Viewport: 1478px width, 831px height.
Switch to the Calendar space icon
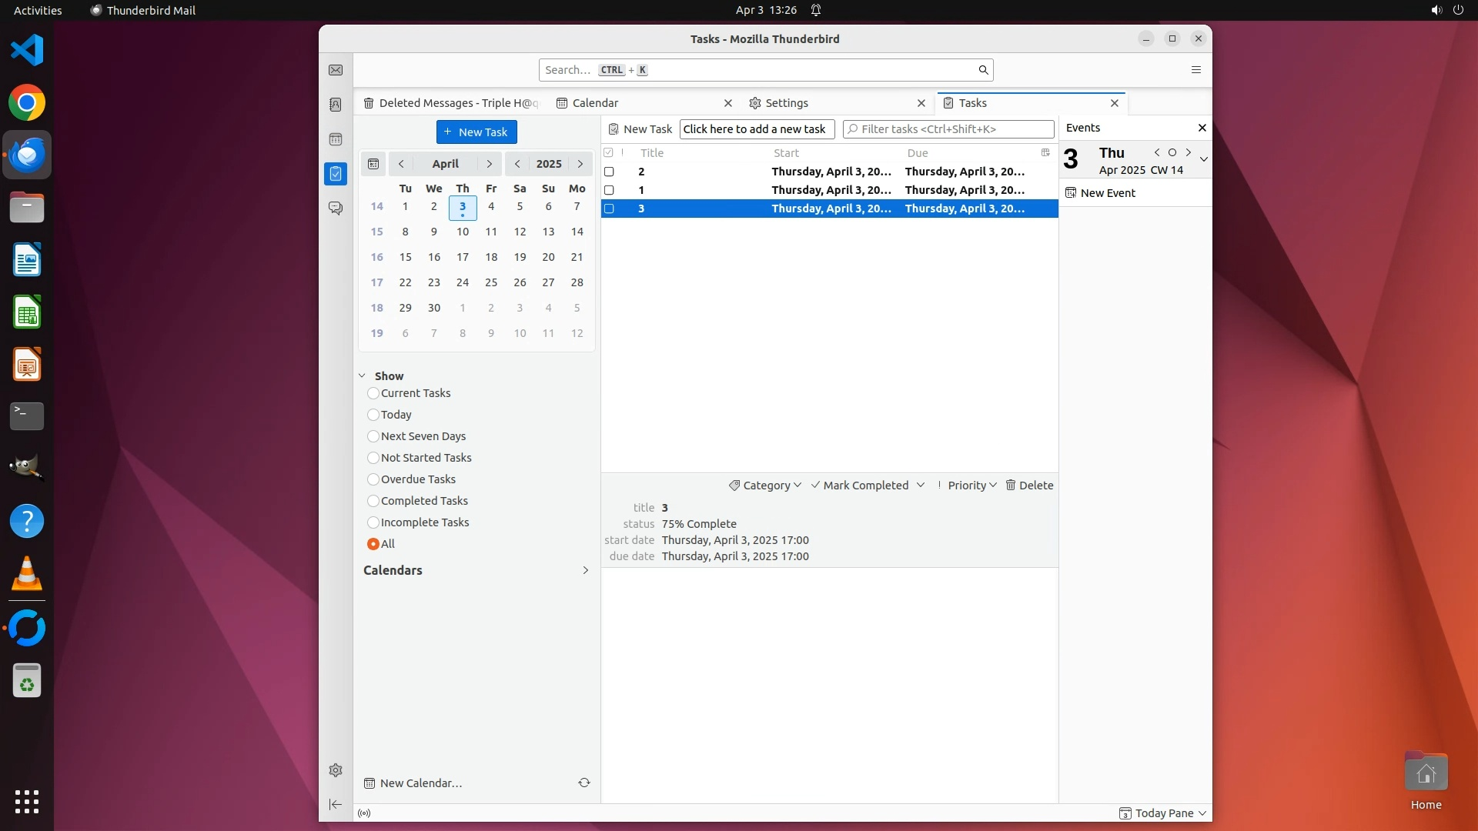(336, 139)
